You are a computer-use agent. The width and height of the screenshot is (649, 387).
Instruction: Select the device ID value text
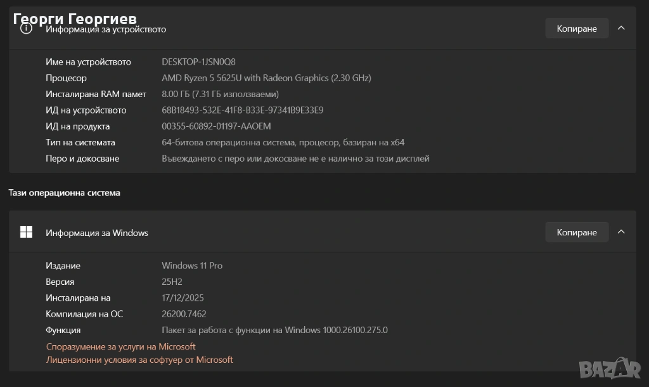[x=243, y=110]
